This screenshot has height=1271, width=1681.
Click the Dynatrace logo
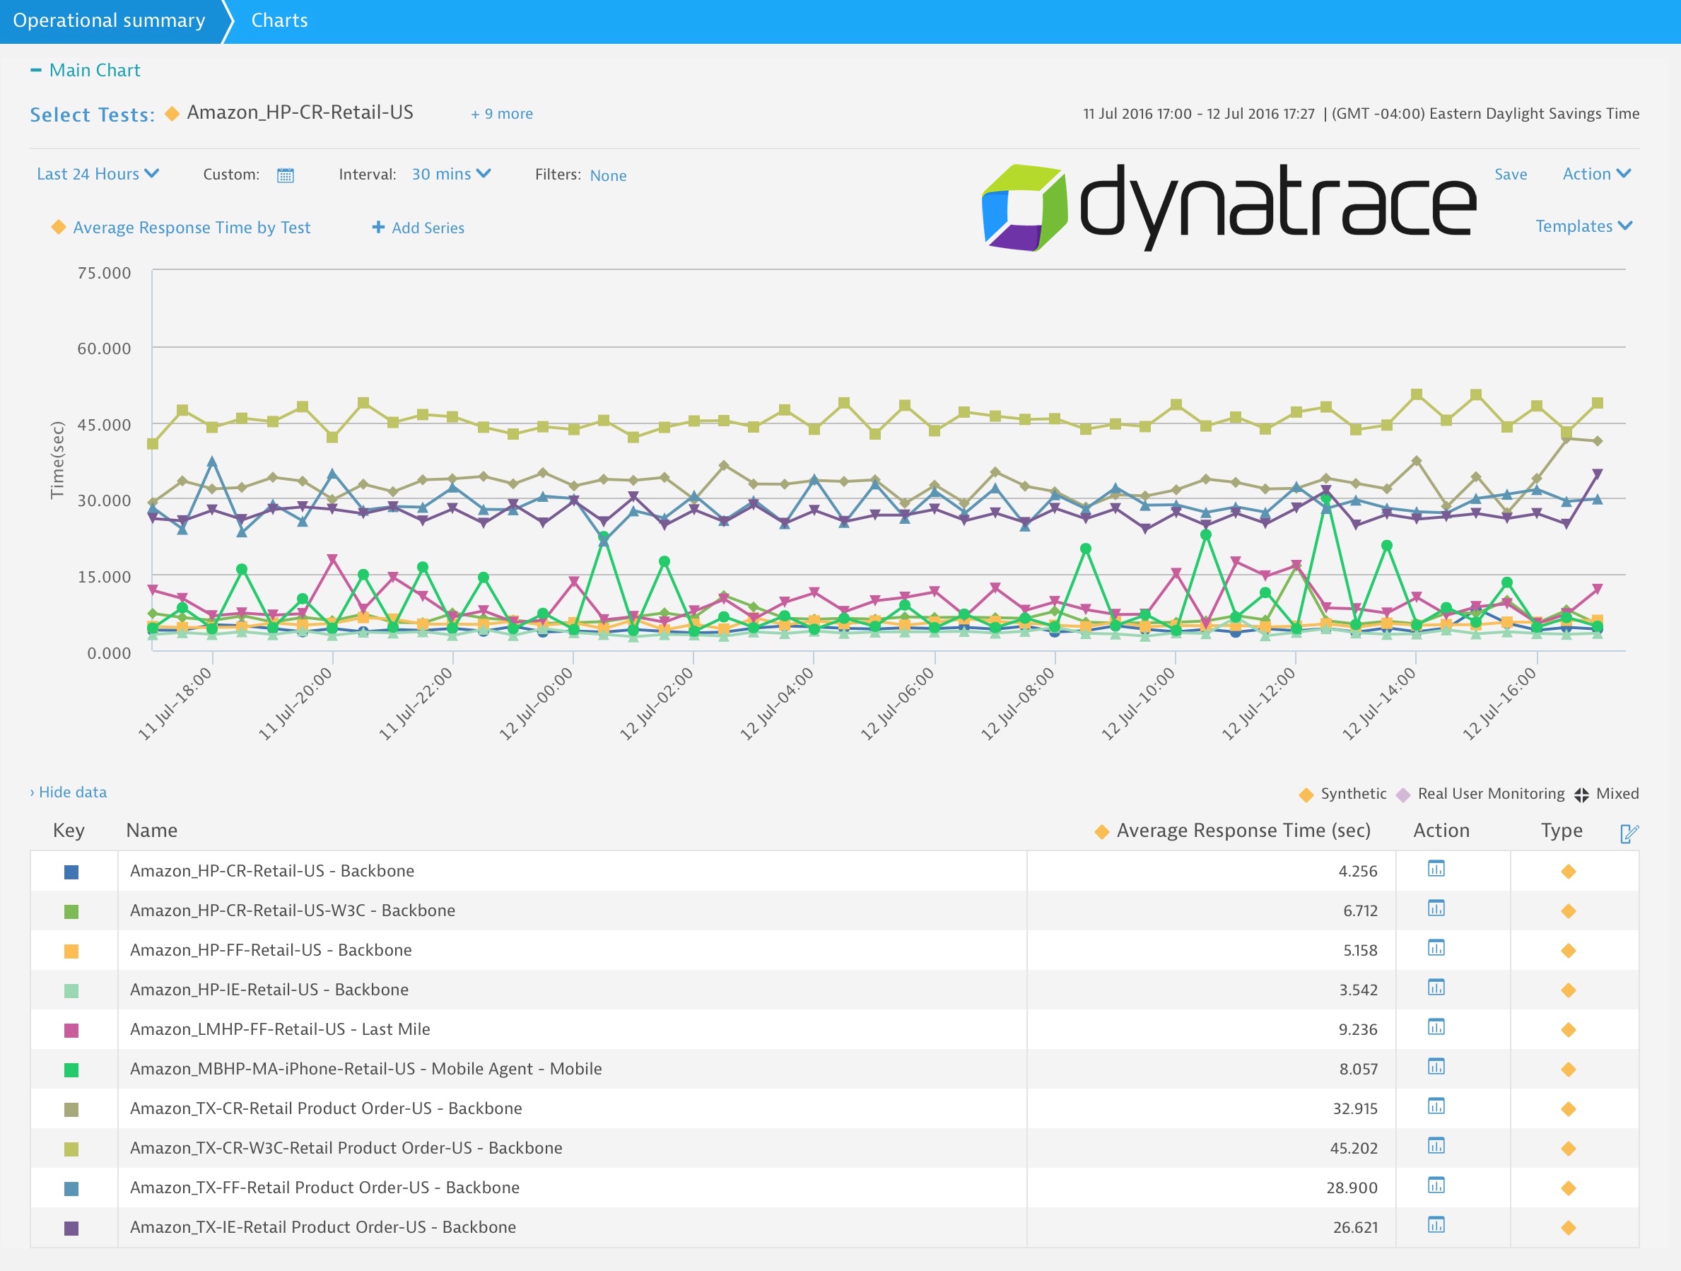[x=1228, y=206]
